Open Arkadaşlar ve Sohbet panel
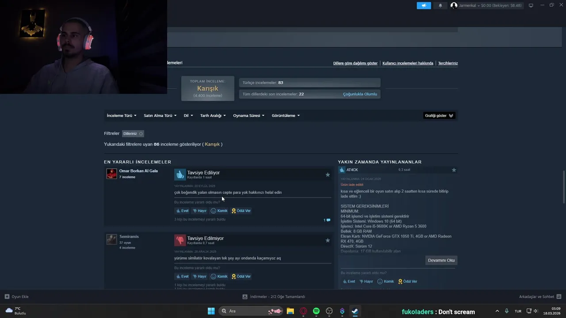The width and height of the screenshot is (566, 318). pos(540,297)
